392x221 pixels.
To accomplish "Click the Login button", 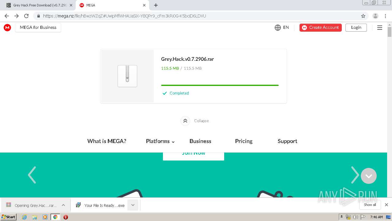I will point(356,28).
